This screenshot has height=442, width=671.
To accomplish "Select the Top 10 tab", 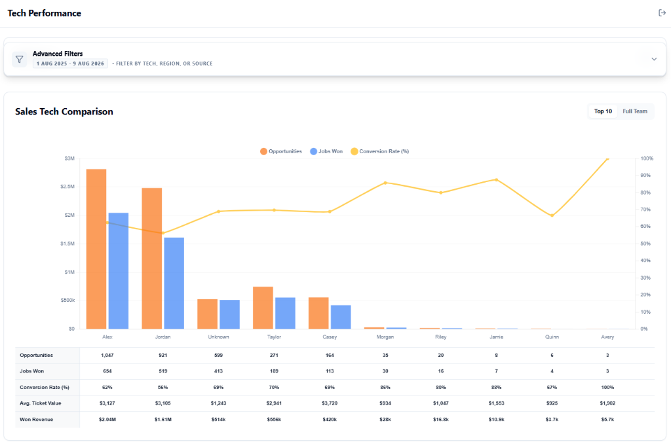I will click(x=603, y=111).
